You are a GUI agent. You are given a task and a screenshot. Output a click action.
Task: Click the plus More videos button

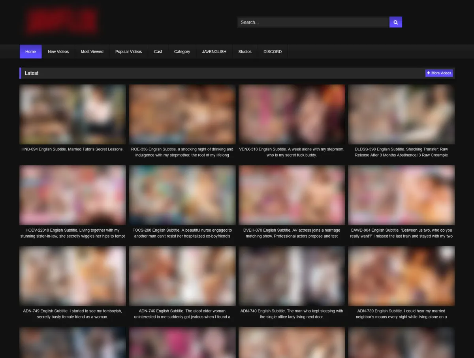(439, 73)
